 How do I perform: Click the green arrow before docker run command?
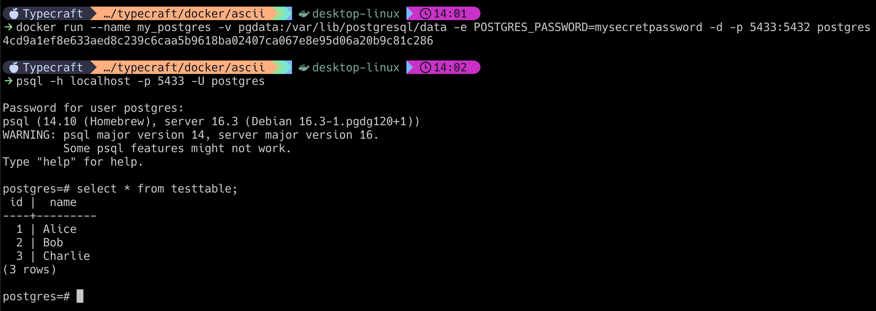point(8,27)
